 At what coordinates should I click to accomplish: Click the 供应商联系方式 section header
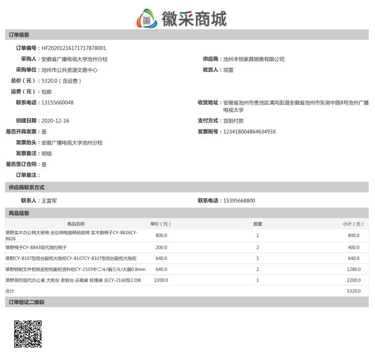coord(187,187)
